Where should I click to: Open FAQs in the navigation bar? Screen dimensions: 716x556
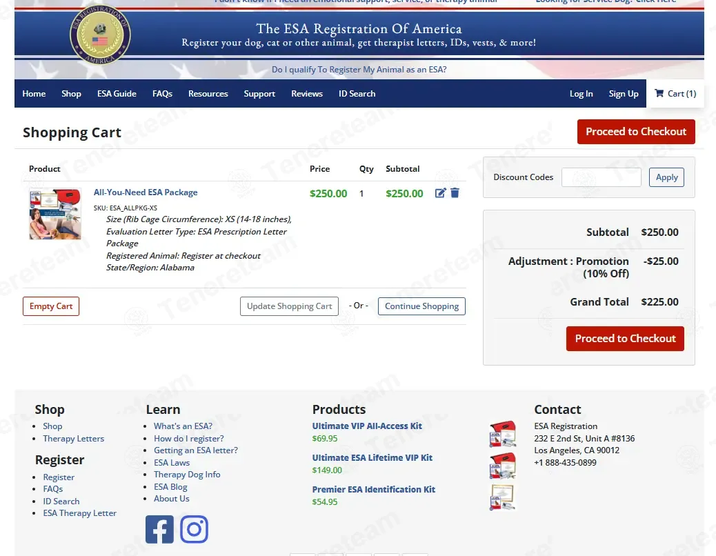(x=163, y=94)
